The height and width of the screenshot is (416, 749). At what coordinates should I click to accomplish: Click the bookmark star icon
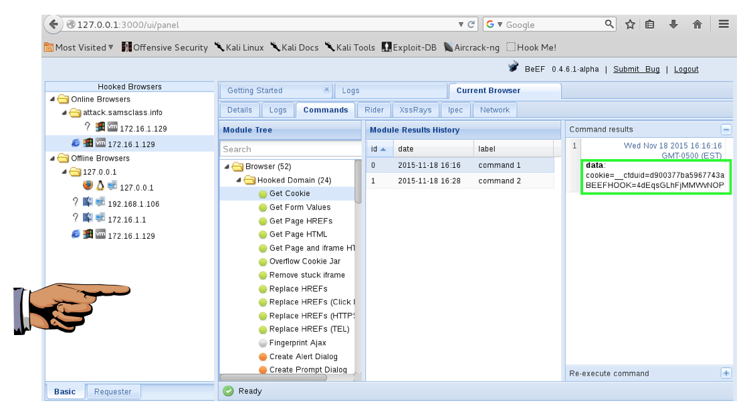click(x=630, y=24)
